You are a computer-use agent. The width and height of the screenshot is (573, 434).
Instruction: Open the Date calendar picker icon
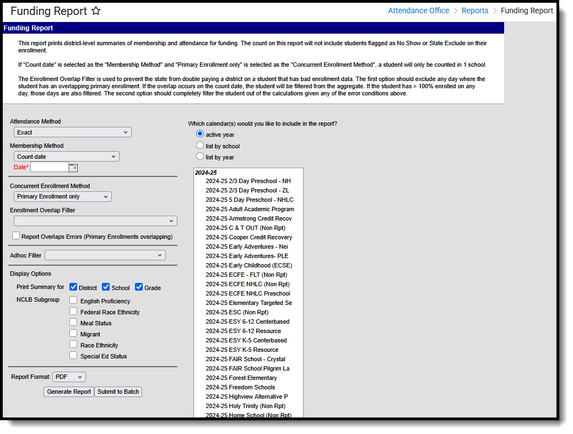coord(73,168)
